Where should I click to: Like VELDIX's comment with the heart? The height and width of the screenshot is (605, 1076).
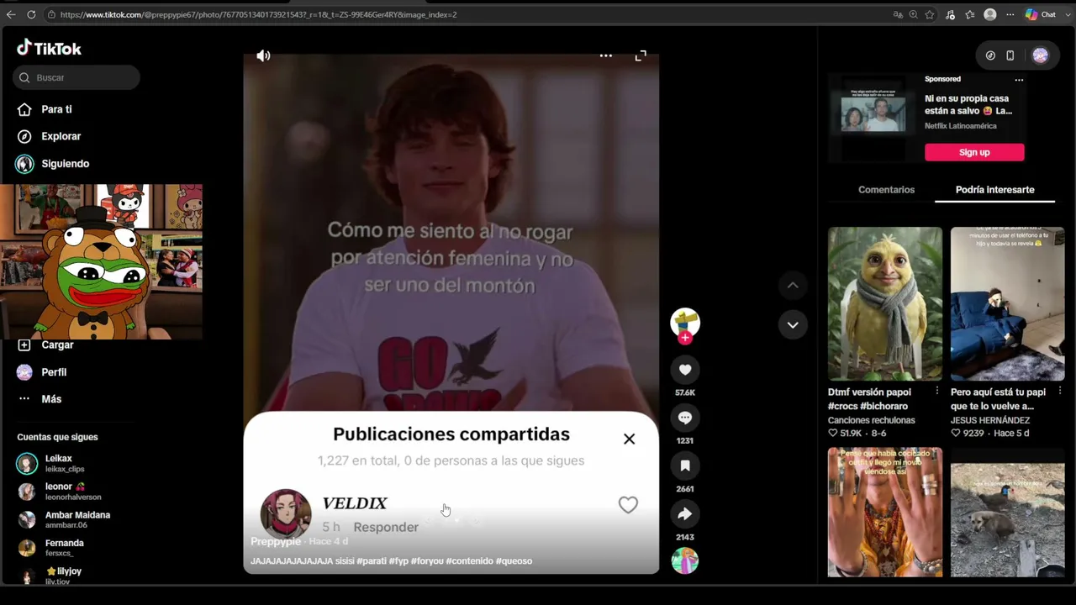click(628, 504)
